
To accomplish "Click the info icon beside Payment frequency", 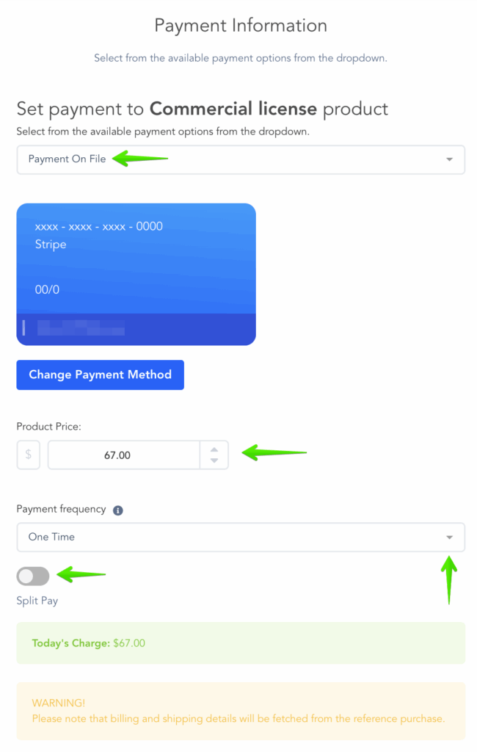I will click(118, 510).
